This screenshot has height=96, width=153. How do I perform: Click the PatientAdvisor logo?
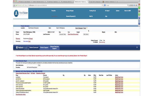(x=22, y=48)
